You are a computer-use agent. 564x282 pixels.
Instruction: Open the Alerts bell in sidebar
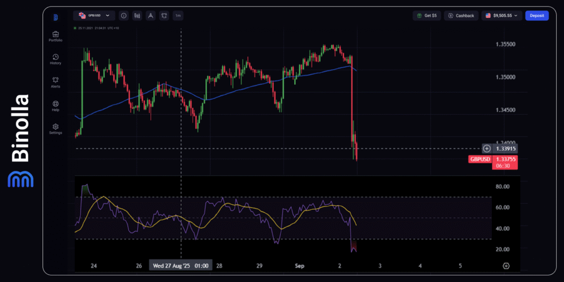pyautogui.click(x=55, y=82)
